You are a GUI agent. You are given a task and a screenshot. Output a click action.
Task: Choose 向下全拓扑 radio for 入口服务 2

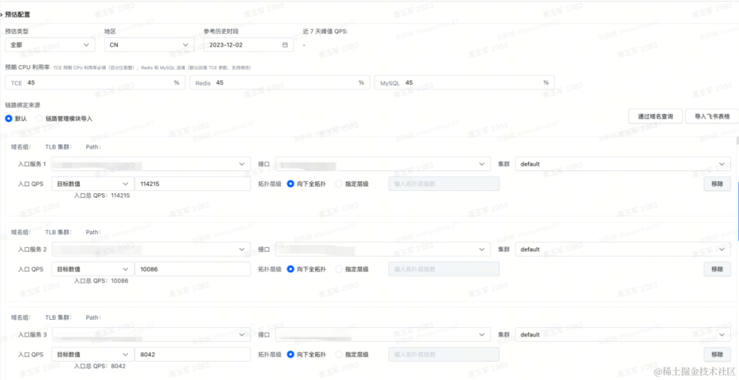[x=291, y=269]
